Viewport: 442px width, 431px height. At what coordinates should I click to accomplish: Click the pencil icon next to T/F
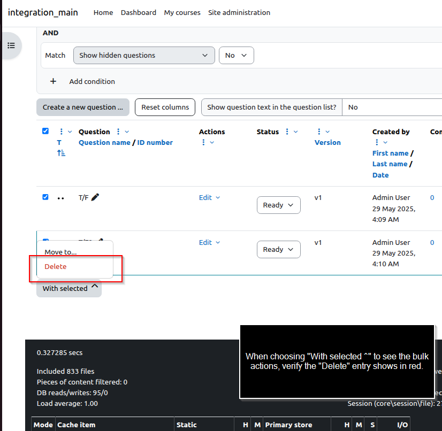(95, 197)
